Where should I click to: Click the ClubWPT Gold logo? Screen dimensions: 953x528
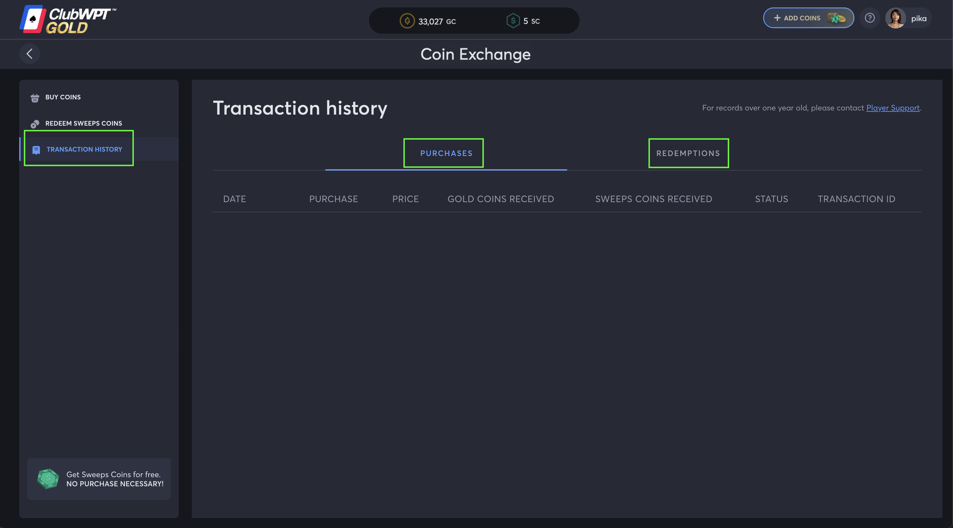67,20
